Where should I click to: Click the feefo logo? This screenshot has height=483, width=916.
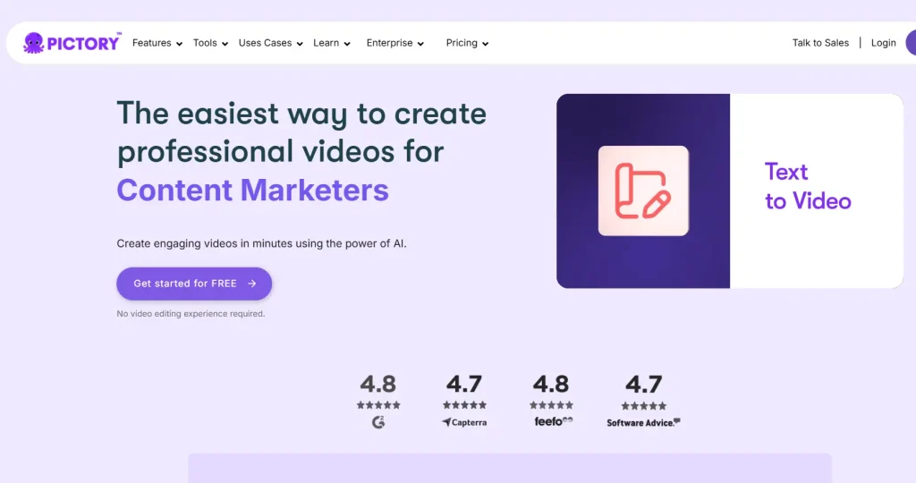(x=553, y=421)
